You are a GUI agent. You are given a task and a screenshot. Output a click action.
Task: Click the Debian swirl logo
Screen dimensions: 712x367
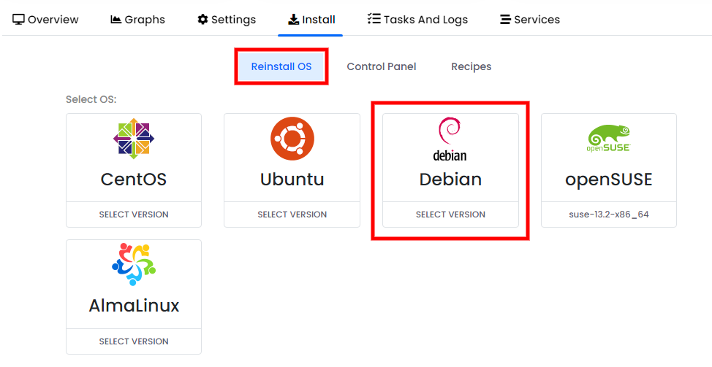[x=450, y=139]
